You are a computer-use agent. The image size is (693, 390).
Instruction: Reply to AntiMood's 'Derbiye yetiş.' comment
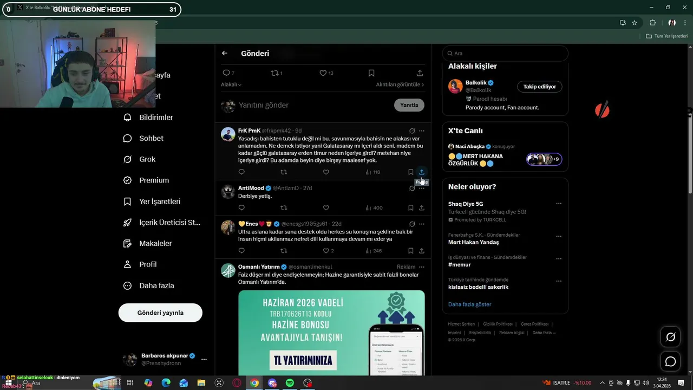click(x=241, y=207)
